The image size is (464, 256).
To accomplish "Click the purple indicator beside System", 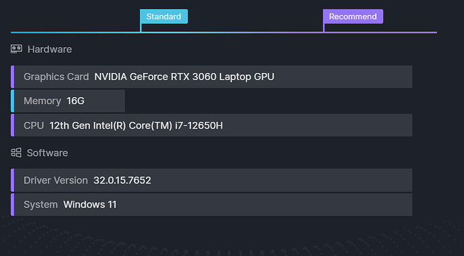I will point(12,204).
